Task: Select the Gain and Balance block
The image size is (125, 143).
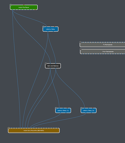Action: point(53,66)
